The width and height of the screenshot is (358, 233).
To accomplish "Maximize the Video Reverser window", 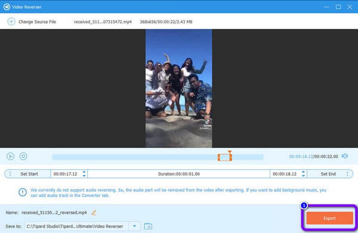I will (338, 7).
